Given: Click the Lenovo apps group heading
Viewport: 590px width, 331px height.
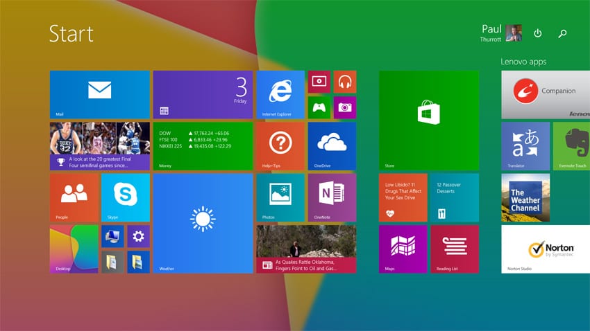Looking at the screenshot, I should pyautogui.click(x=523, y=62).
